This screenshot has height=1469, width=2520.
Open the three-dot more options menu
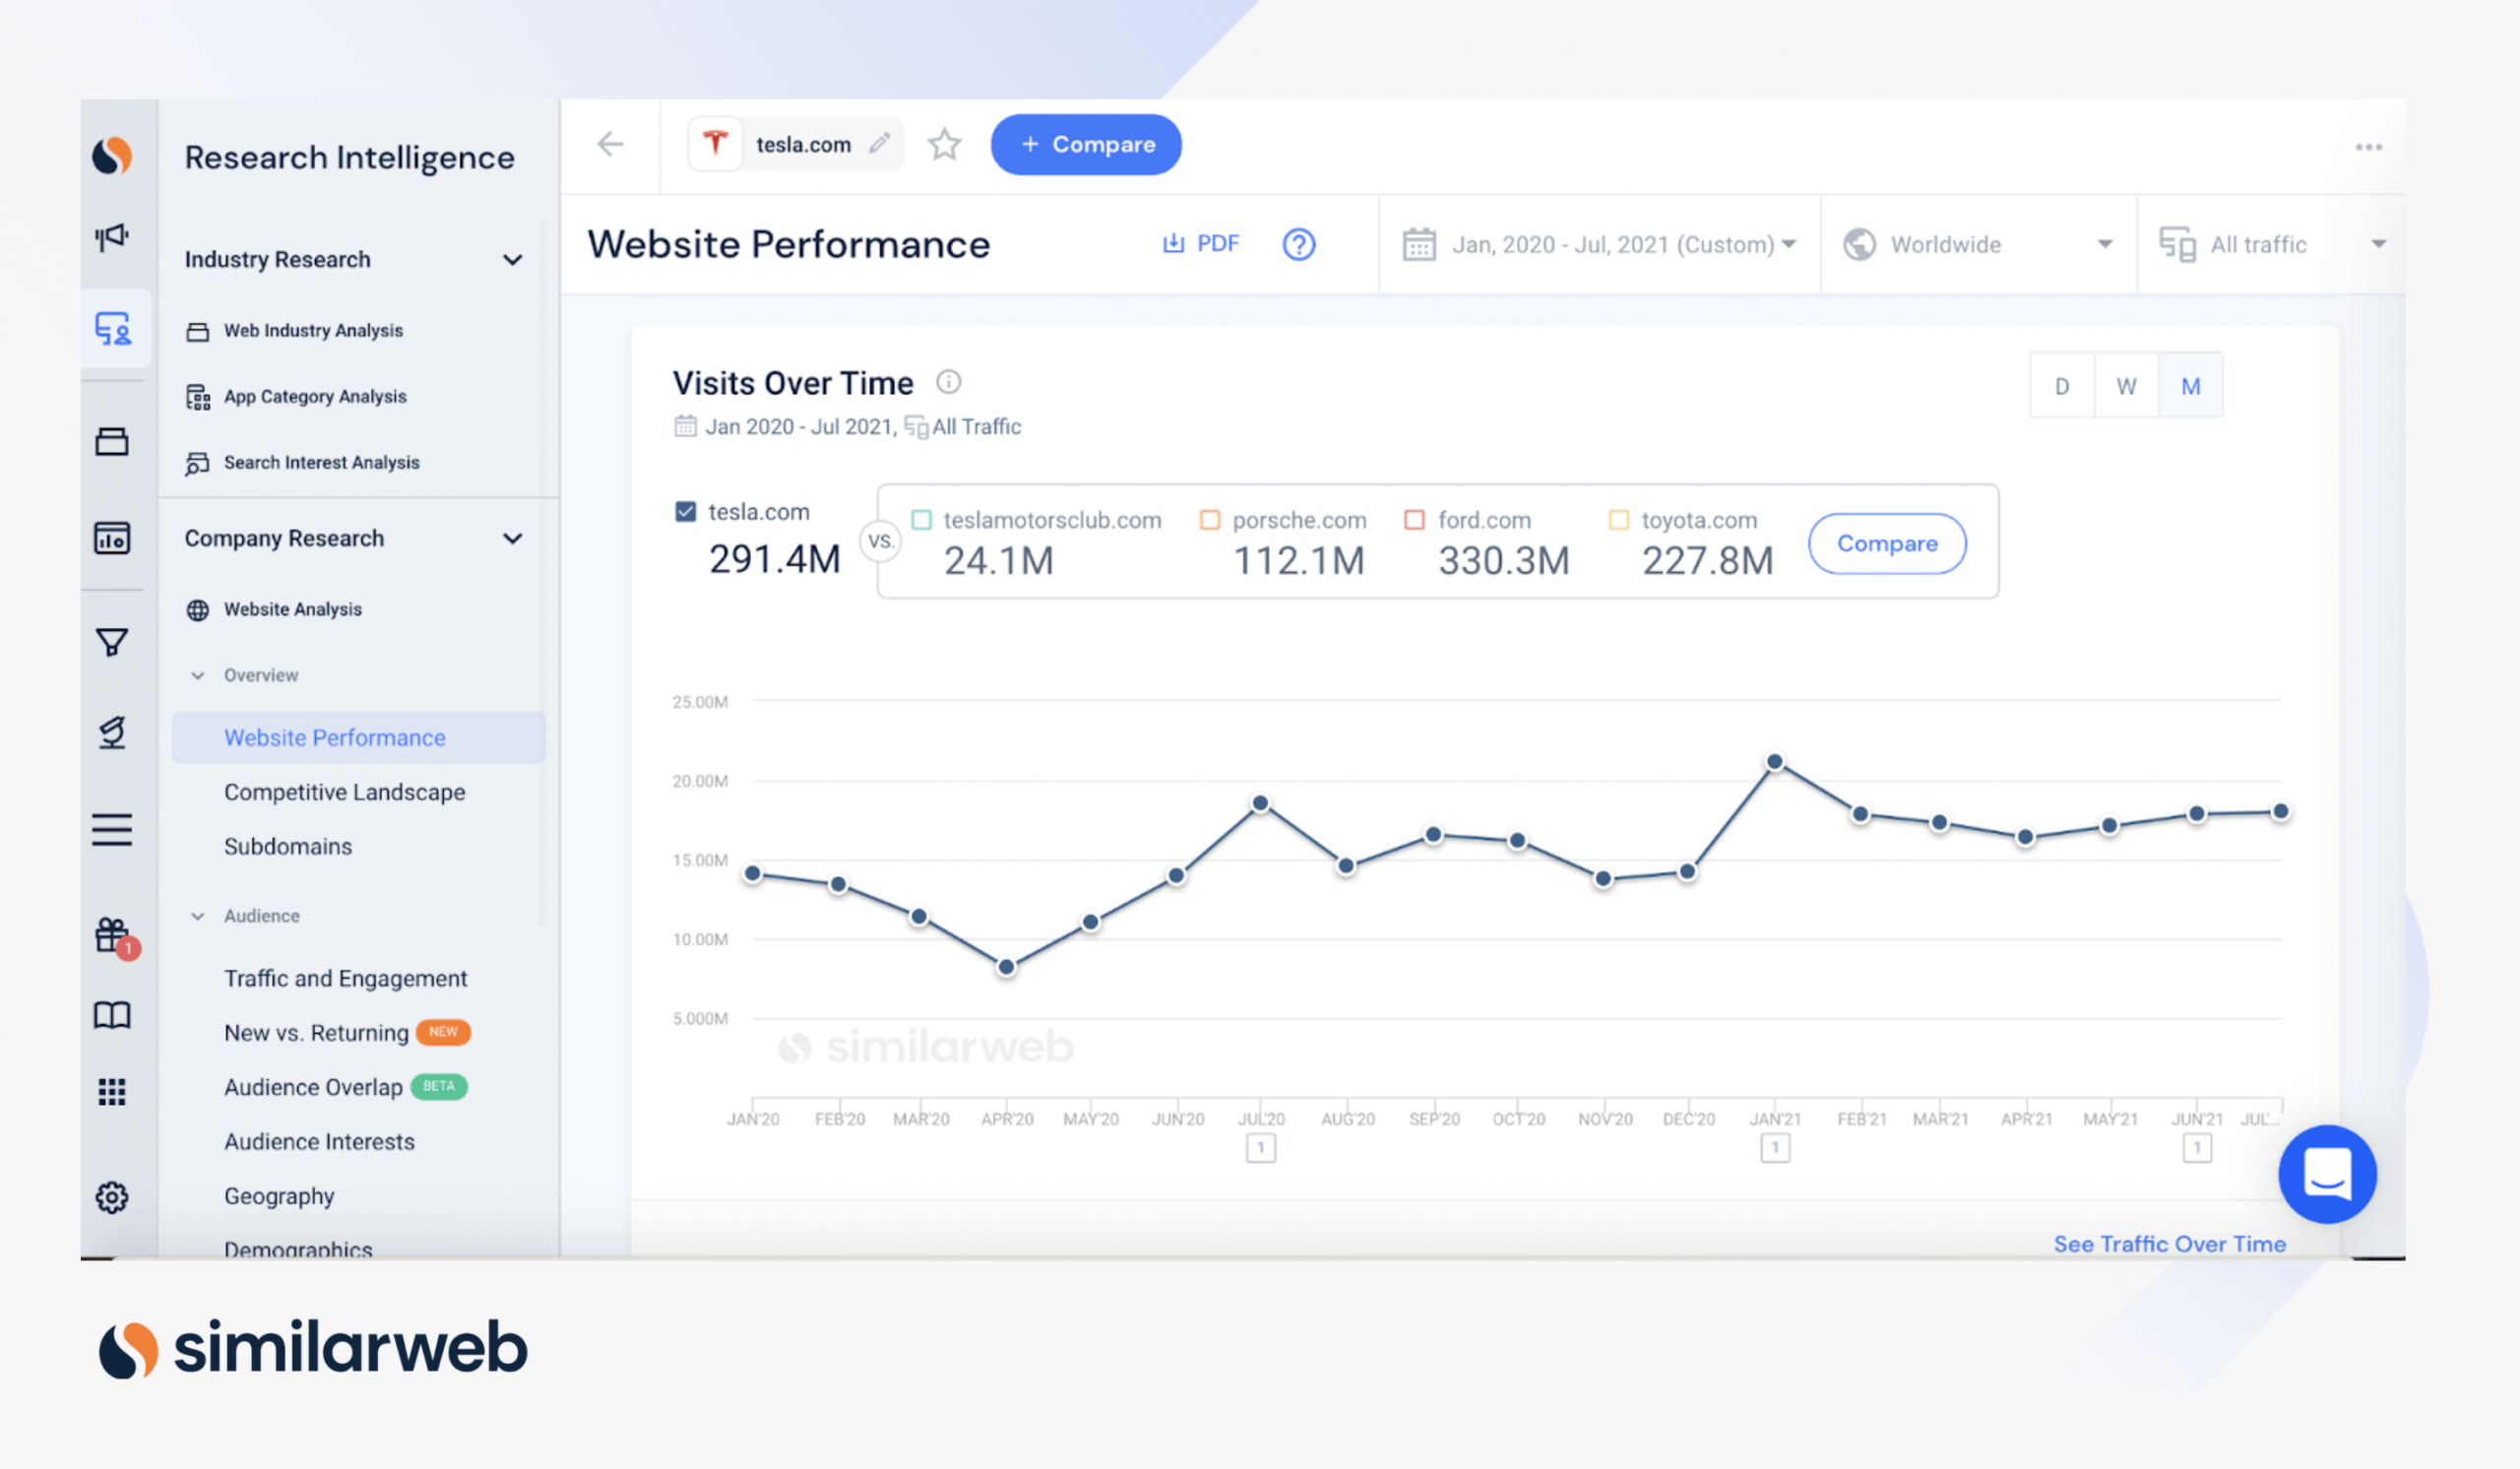(x=2368, y=147)
